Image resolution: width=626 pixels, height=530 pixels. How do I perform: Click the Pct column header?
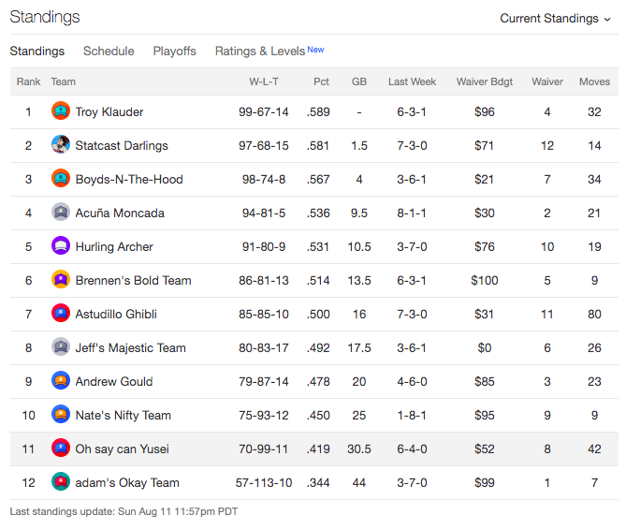(321, 81)
